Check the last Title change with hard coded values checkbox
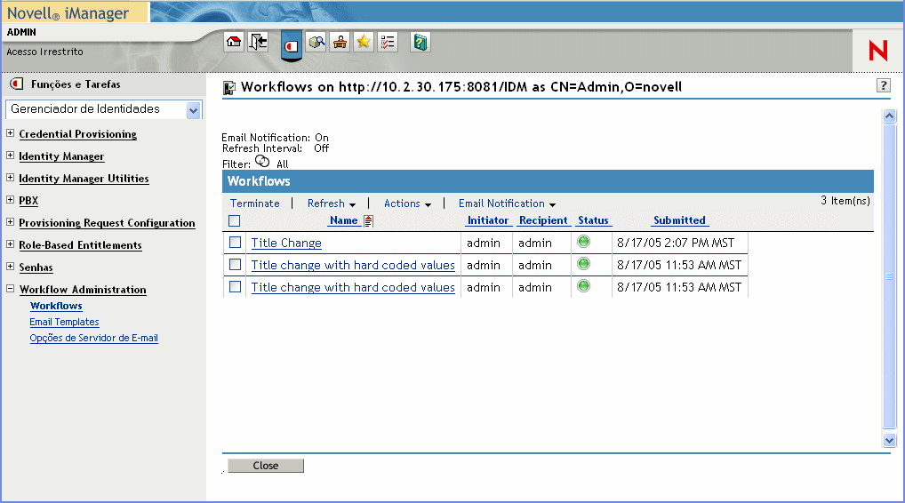Viewport: 905px width, 503px height. point(235,287)
